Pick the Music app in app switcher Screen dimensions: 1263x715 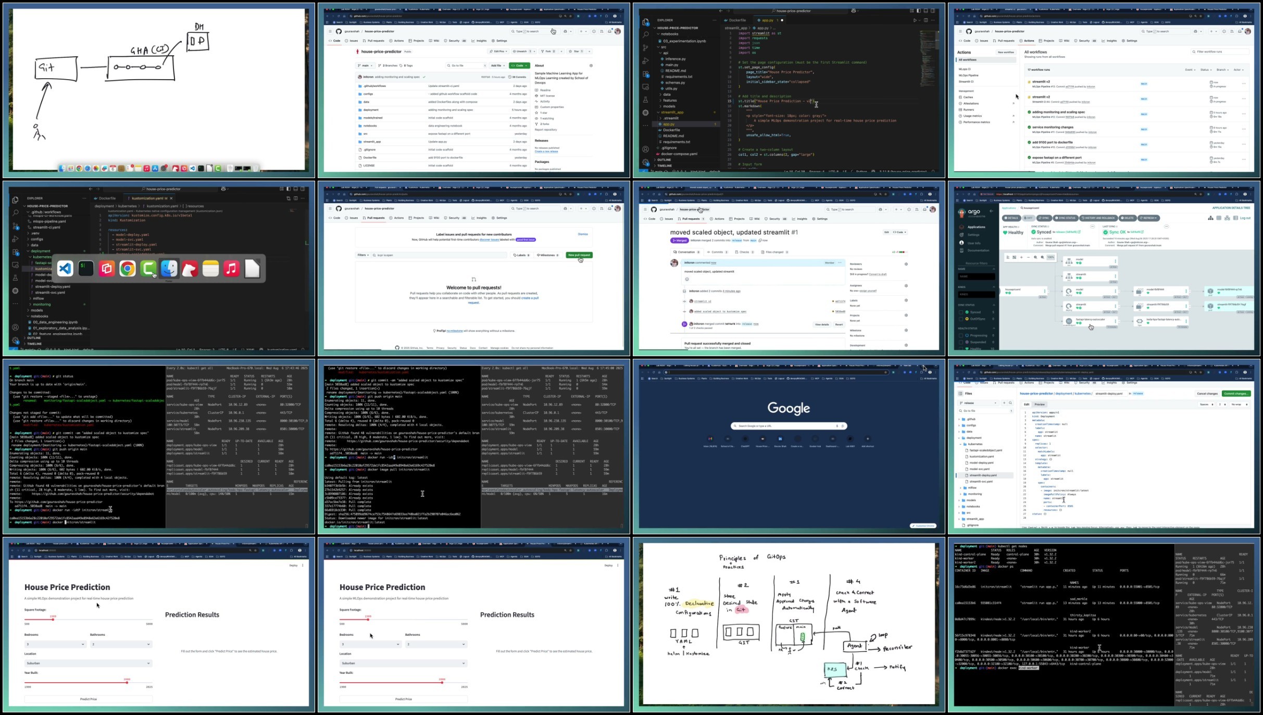pyautogui.click(x=232, y=269)
